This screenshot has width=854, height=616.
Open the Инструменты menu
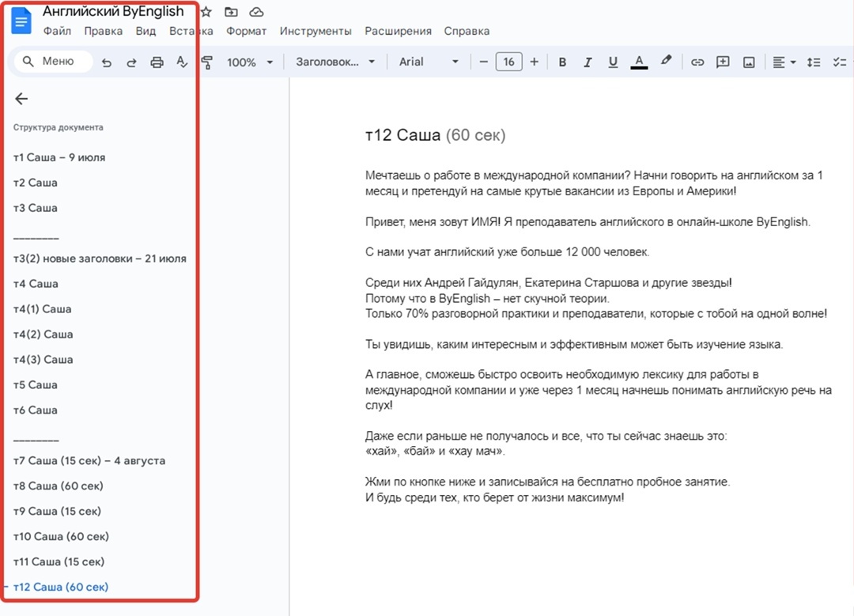click(316, 31)
